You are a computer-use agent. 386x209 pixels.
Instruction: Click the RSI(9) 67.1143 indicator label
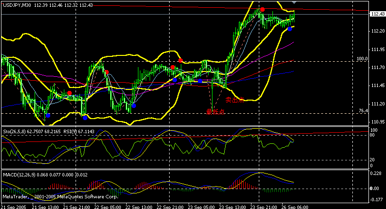coord(79,132)
